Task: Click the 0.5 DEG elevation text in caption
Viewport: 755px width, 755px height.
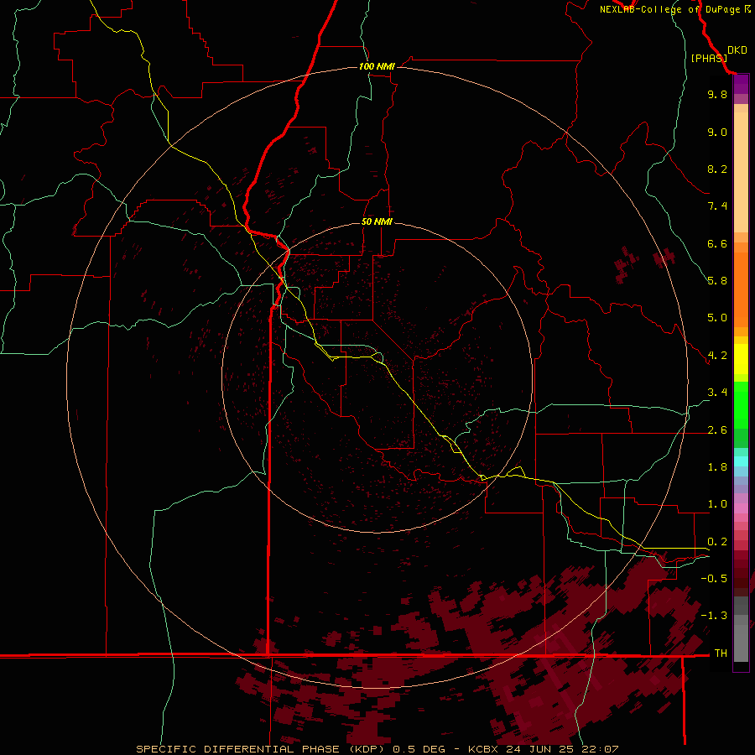Action: coord(419,749)
